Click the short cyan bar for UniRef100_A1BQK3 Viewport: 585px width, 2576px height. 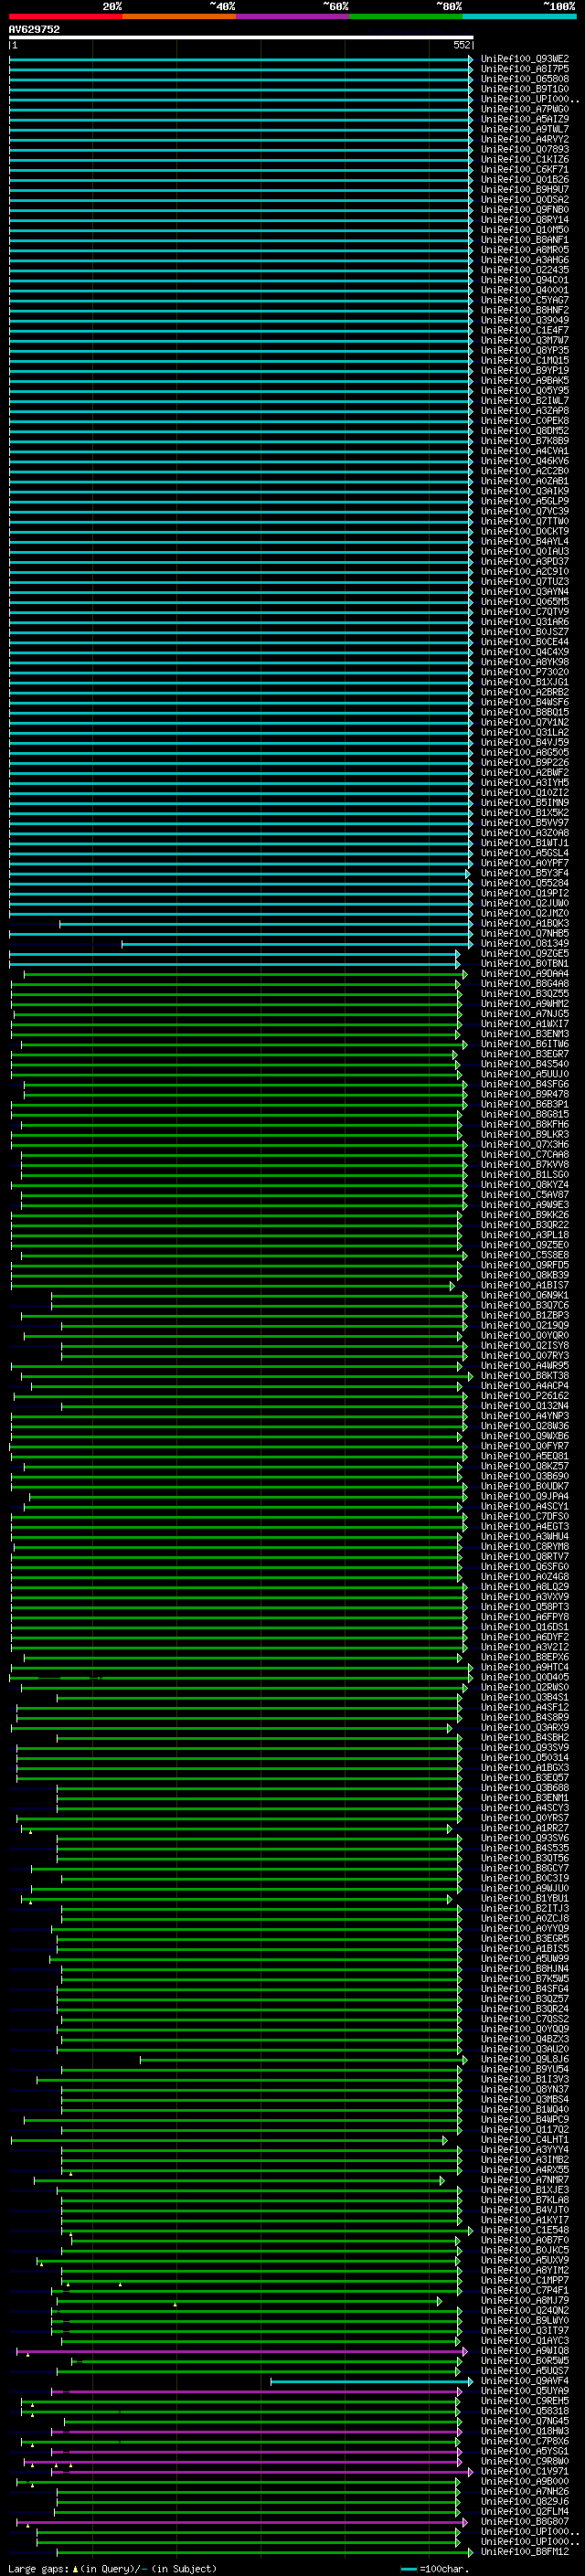click(266, 924)
